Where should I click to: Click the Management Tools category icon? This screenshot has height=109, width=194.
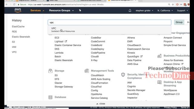click(x=87, y=71)
